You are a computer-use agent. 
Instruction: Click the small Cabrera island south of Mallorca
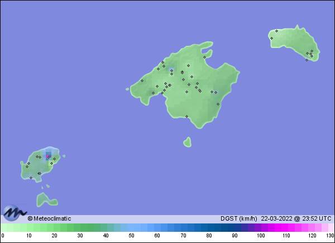coord(188,142)
